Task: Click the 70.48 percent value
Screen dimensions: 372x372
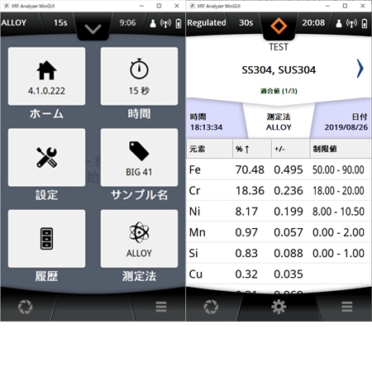Action: point(250,169)
